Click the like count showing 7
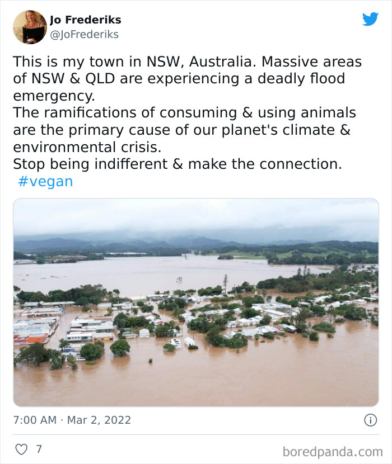Screen dimensions: 392x464 [x=38, y=447]
